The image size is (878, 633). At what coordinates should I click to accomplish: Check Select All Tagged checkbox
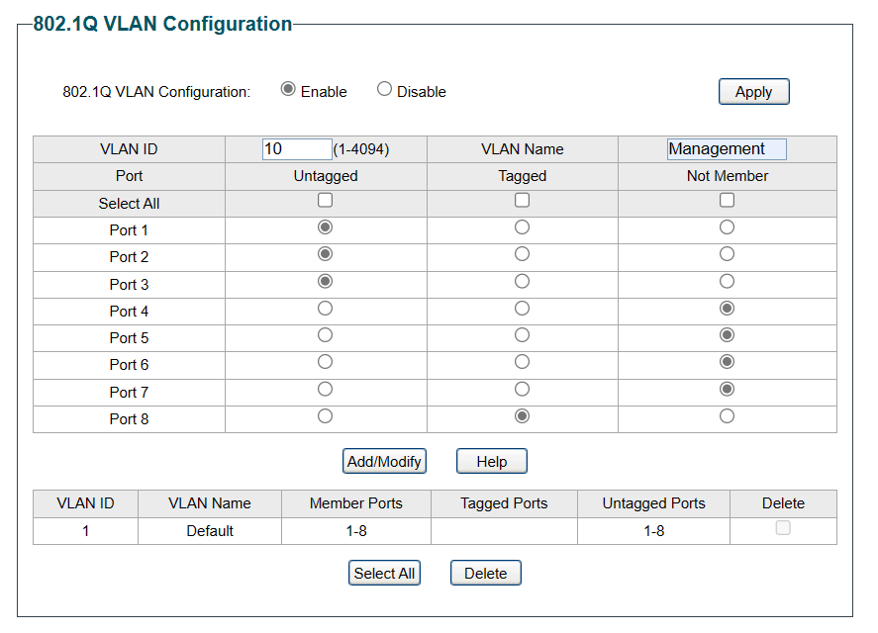tap(523, 201)
